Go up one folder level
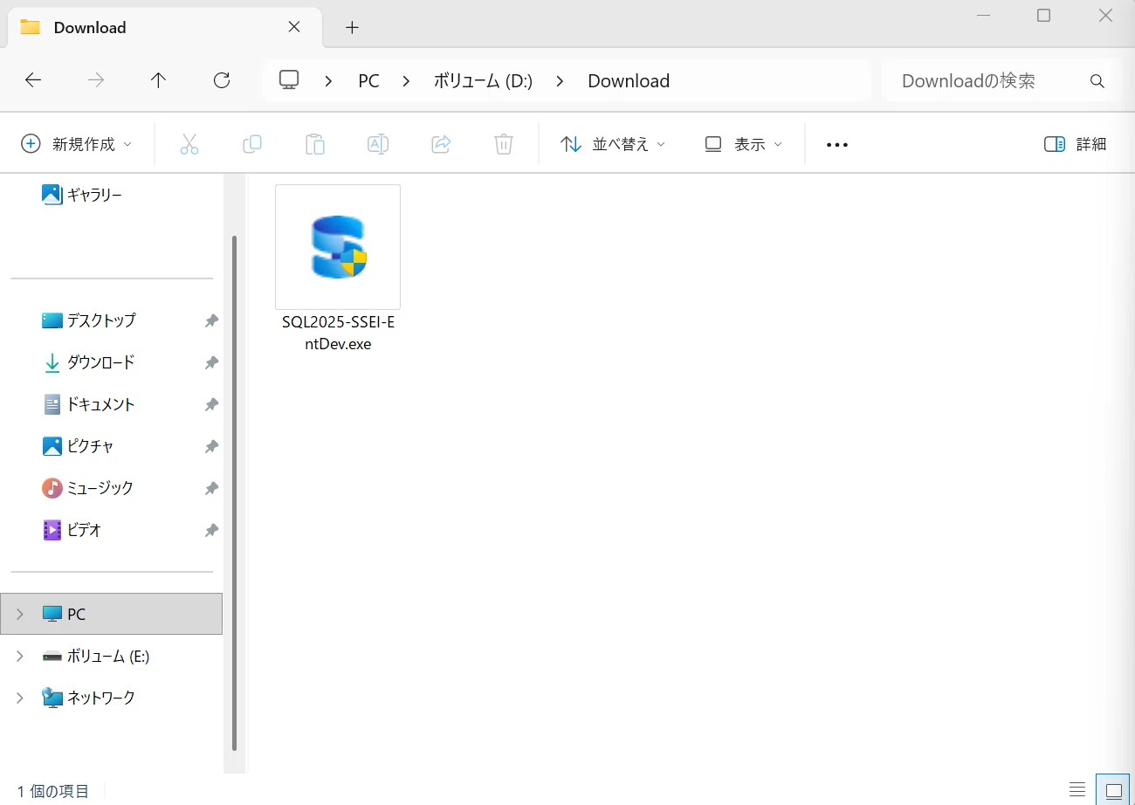The height and width of the screenshot is (805, 1135). [x=158, y=80]
